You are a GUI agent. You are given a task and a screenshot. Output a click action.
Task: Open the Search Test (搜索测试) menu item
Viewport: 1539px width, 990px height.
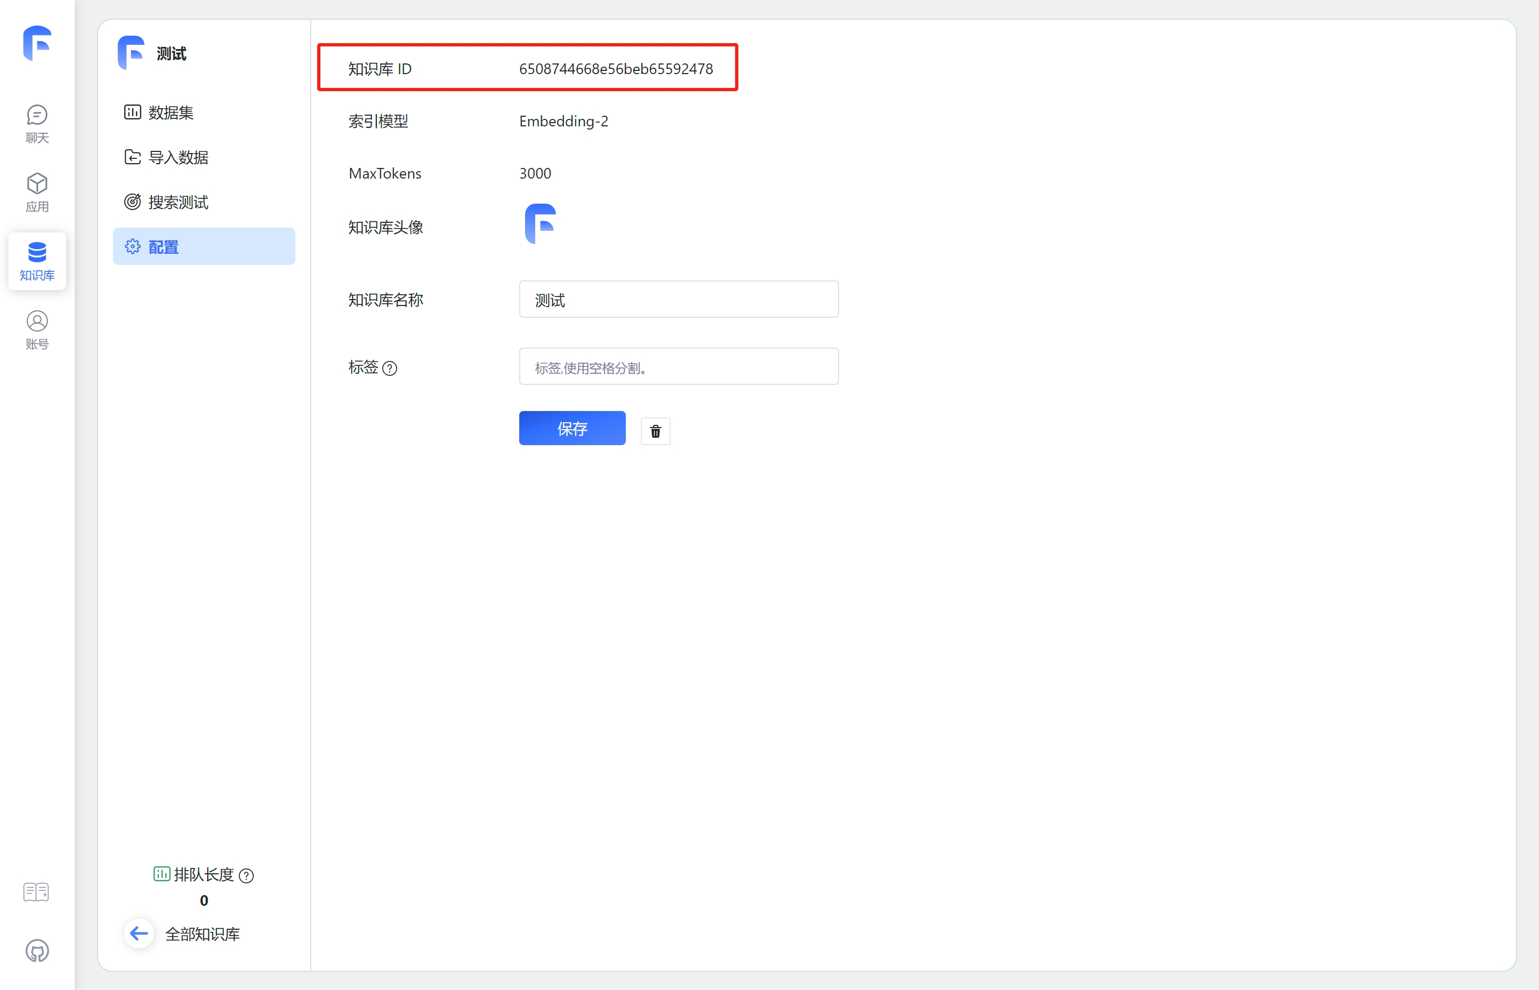click(178, 203)
